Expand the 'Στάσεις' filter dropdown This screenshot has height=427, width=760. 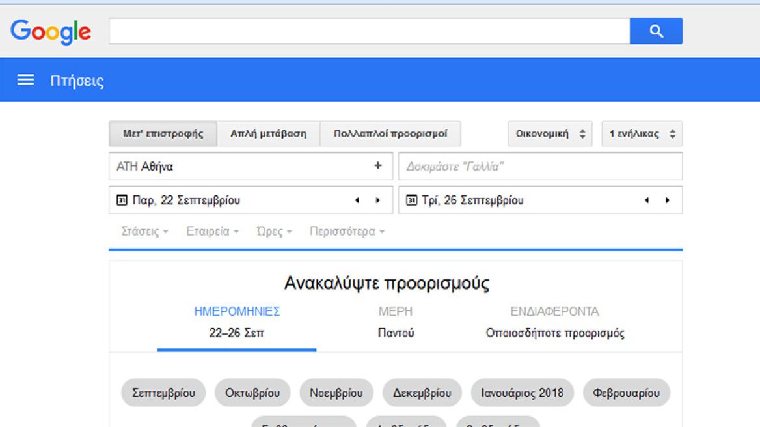coord(143,231)
